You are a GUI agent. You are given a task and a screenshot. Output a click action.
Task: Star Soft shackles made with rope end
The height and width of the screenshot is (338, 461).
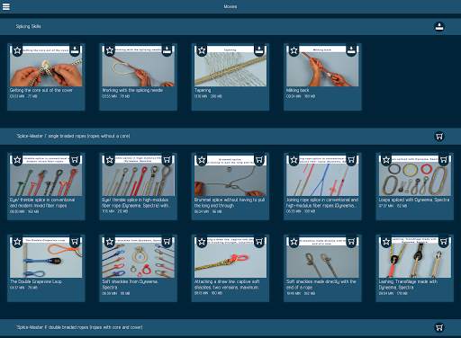tap(294, 242)
